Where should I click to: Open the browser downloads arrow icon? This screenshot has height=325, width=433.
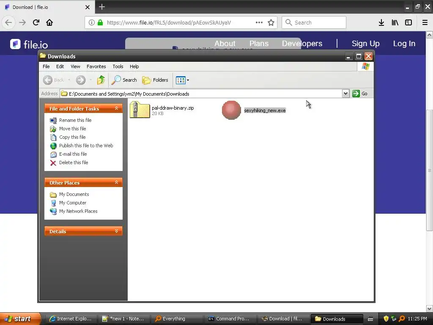(381, 22)
